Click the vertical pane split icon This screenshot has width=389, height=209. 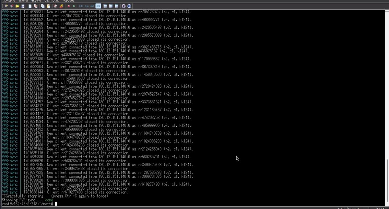tap(111, 6)
